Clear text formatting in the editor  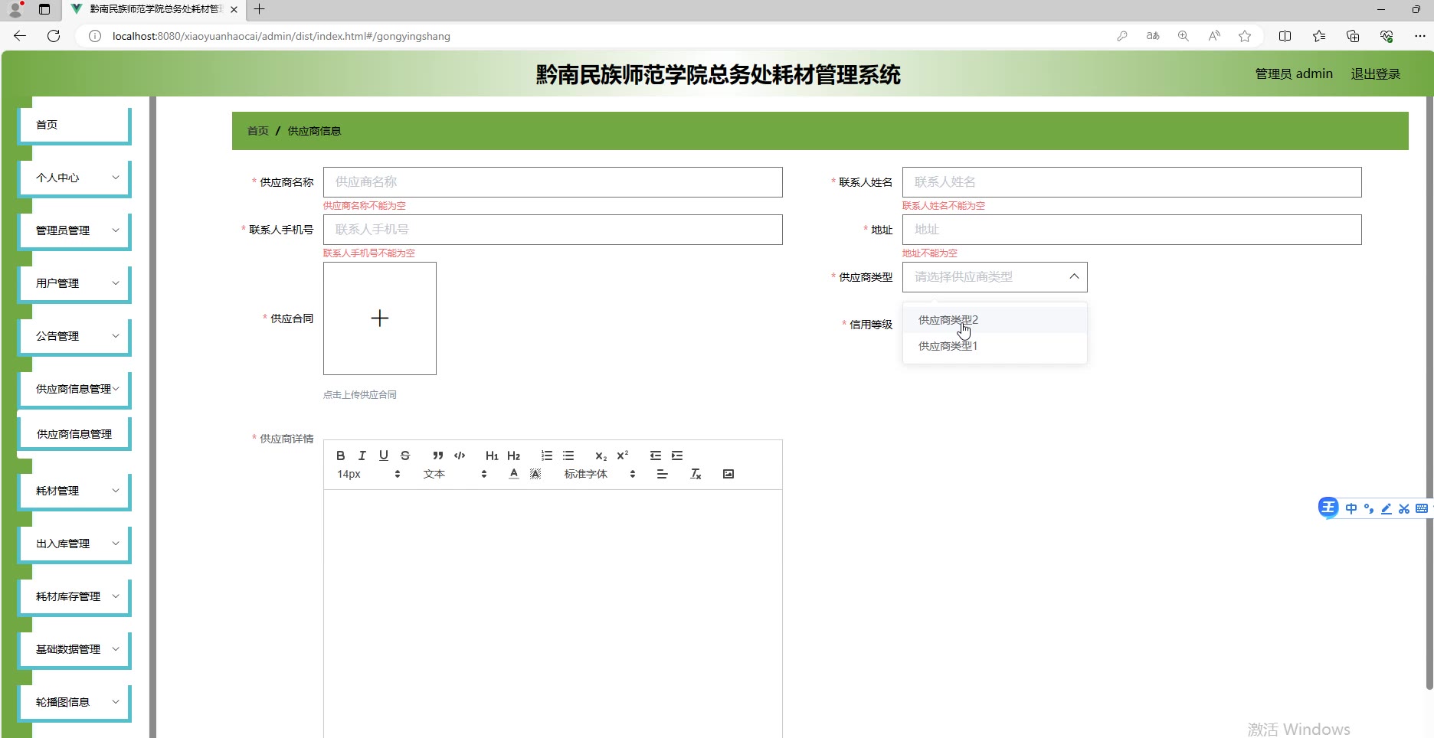(696, 474)
